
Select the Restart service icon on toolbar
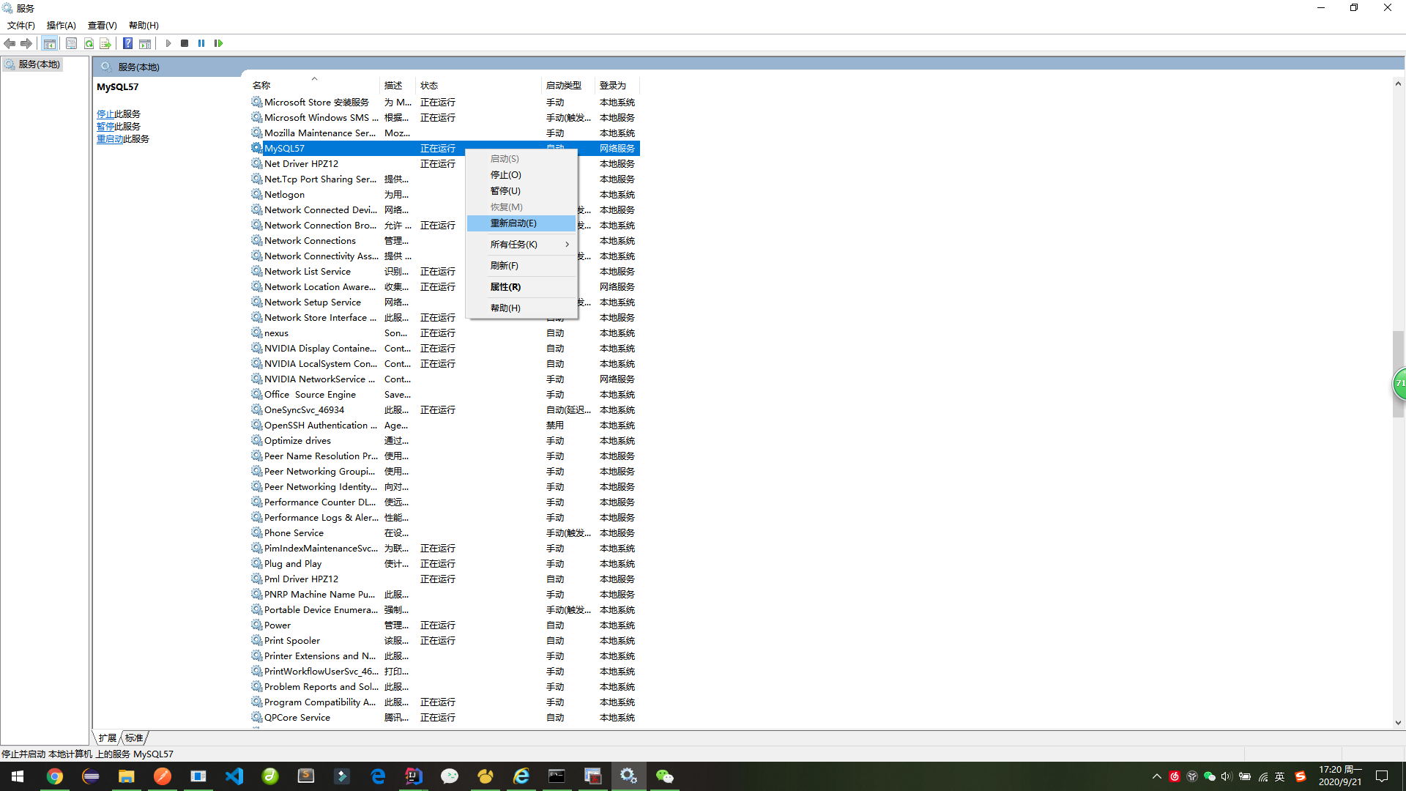tap(218, 43)
